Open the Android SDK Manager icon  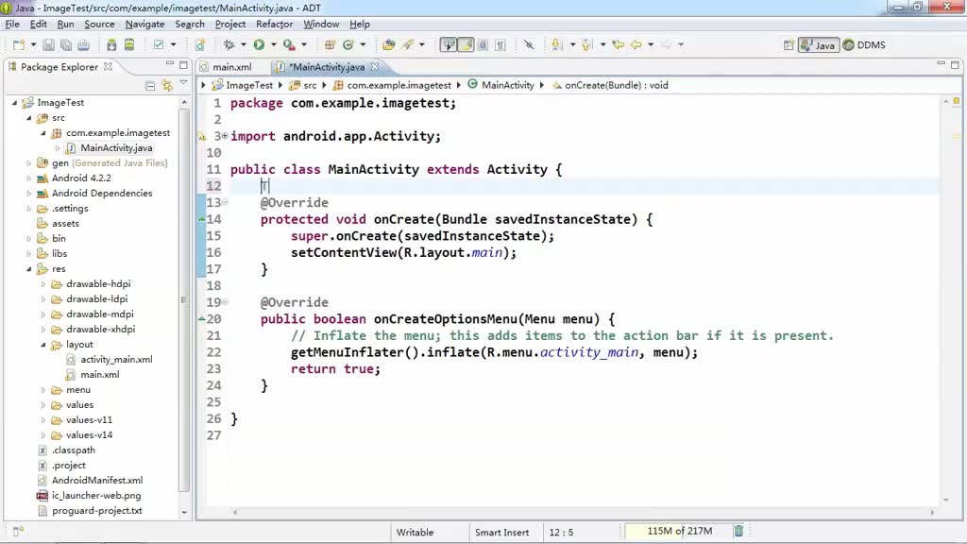(111, 45)
